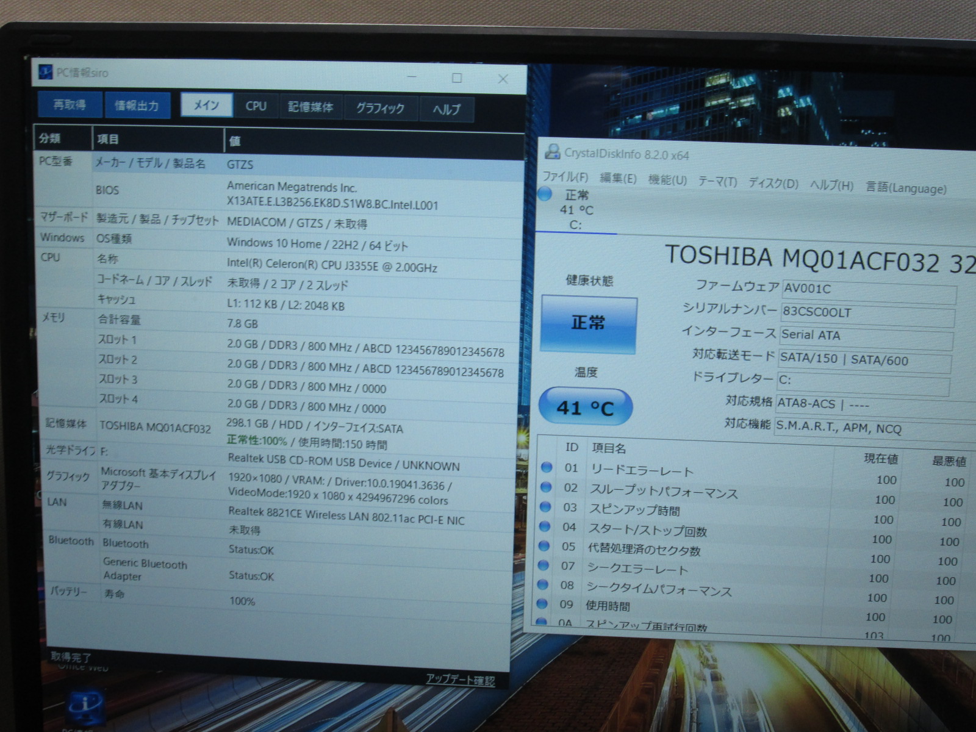Open the ディスク(D) menu
Image resolution: width=976 pixels, height=732 pixels.
click(x=773, y=184)
